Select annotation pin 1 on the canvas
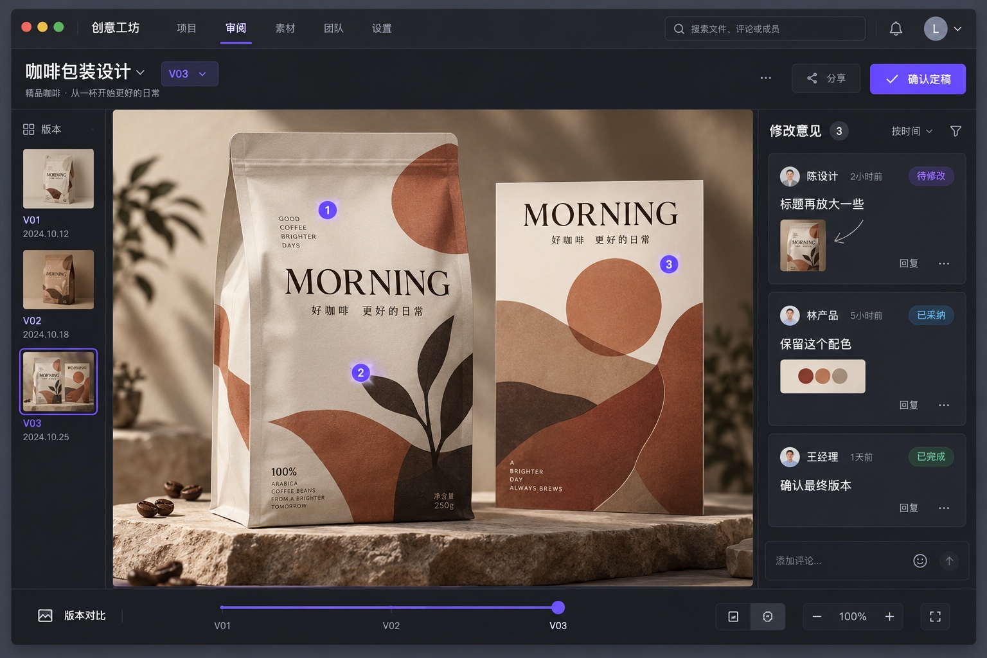 click(x=328, y=210)
